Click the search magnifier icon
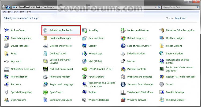This screenshot has width=201, height=107. pyautogui.click(x=198, y=7)
